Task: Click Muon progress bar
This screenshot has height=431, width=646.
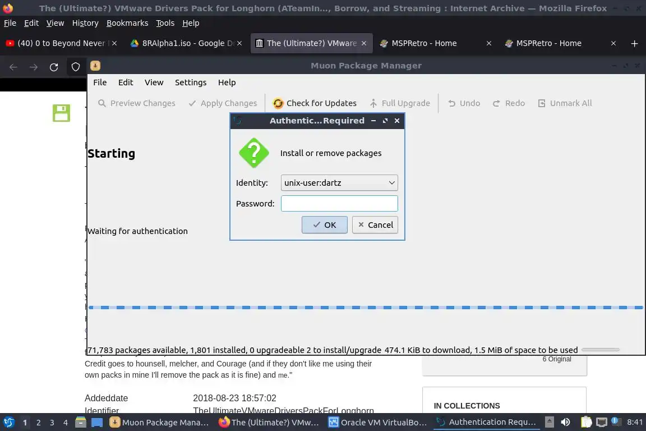Action: click(366, 308)
